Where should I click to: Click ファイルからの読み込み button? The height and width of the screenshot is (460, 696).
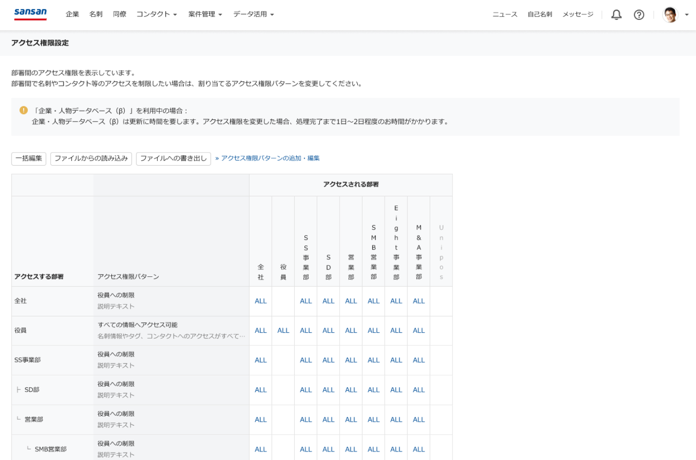point(91,159)
